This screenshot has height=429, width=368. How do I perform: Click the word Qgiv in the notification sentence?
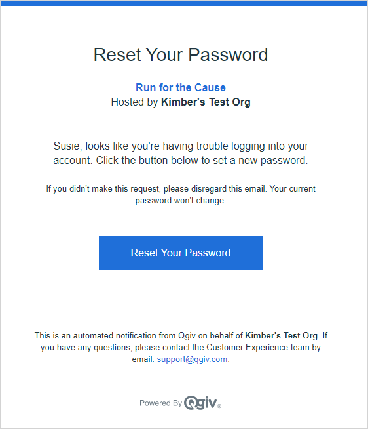click(187, 336)
